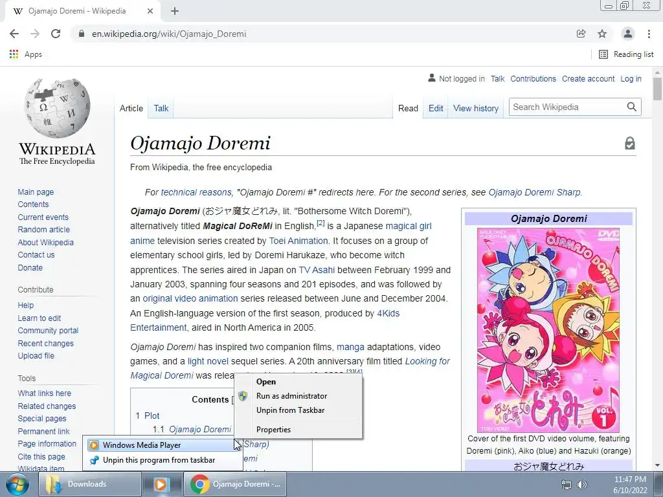Image resolution: width=663 pixels, height=497 pixels.
Task: Open the Downloads folder taskbar button
Action: coord(89,484)
